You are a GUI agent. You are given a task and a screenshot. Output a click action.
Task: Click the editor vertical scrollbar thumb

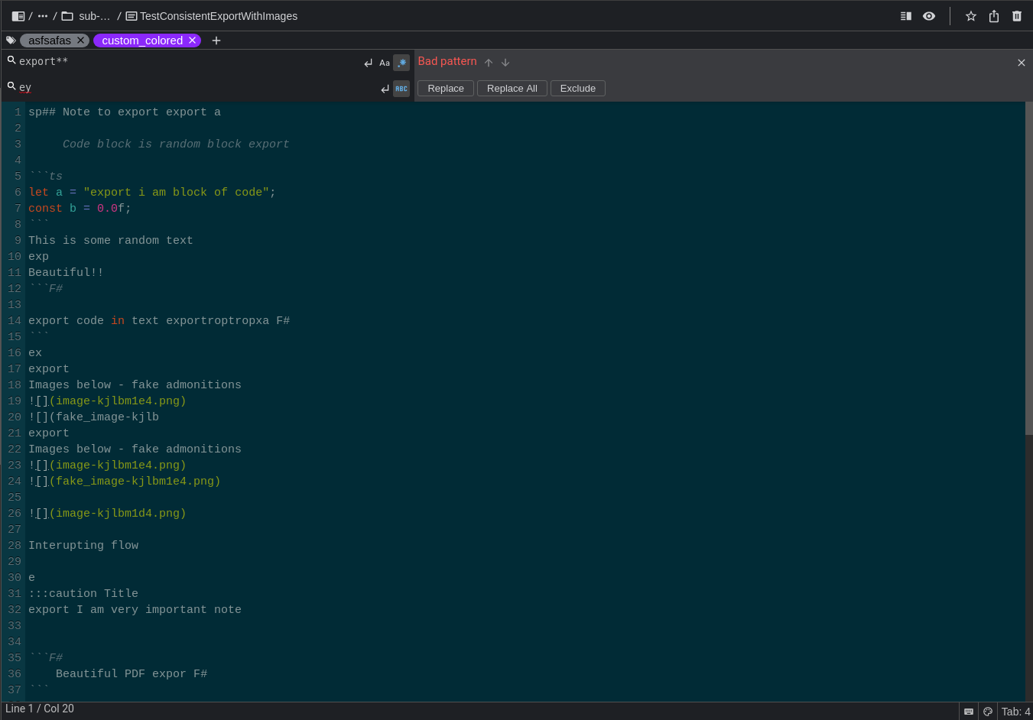tap(1028, 268)
